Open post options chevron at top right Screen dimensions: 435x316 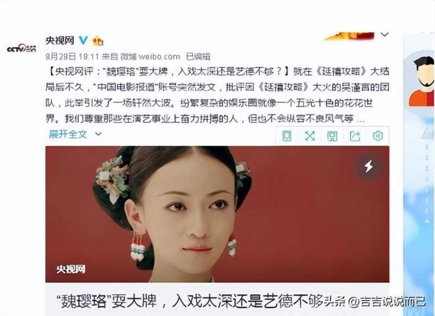[x=384, y=34]
